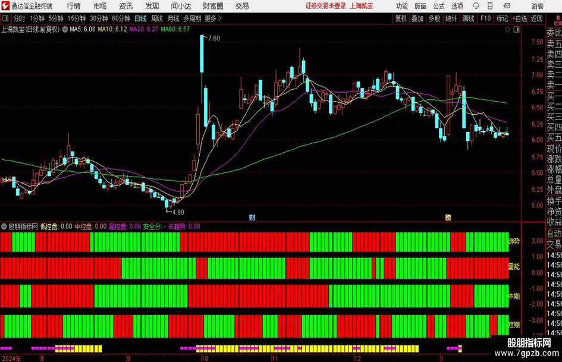Expand the 股朋指标网 indicator dropdown

[x=4, y=226]
